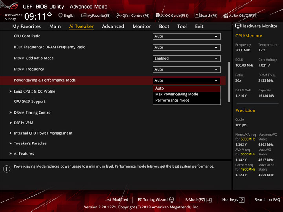This screenshot has width=283, height=212.
Task: Click the globe language icon
Action: click(x=61, y=15)
